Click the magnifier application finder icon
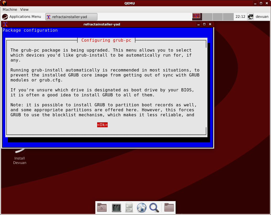The height and width of the screenshot is (215, 271). click(154, 208)
